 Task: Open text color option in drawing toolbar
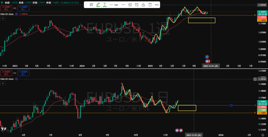click(x=105, y=5)
